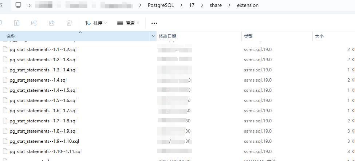The height and width of the screenshot is (161, 355).
Task: Click the This PC monitor icon in breadcrumb
Action: (x=19, y=5)
